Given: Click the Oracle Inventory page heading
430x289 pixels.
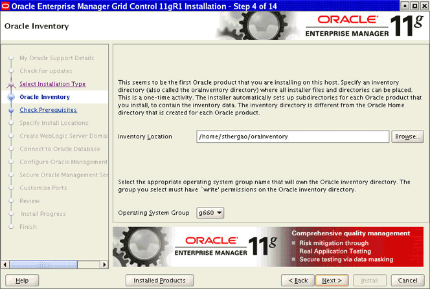Looking at the screenshot, I should pos(37,27).
